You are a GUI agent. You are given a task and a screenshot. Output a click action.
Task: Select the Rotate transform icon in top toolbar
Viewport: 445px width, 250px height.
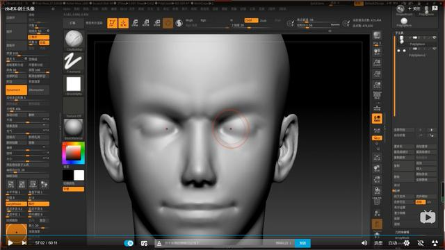156,23
